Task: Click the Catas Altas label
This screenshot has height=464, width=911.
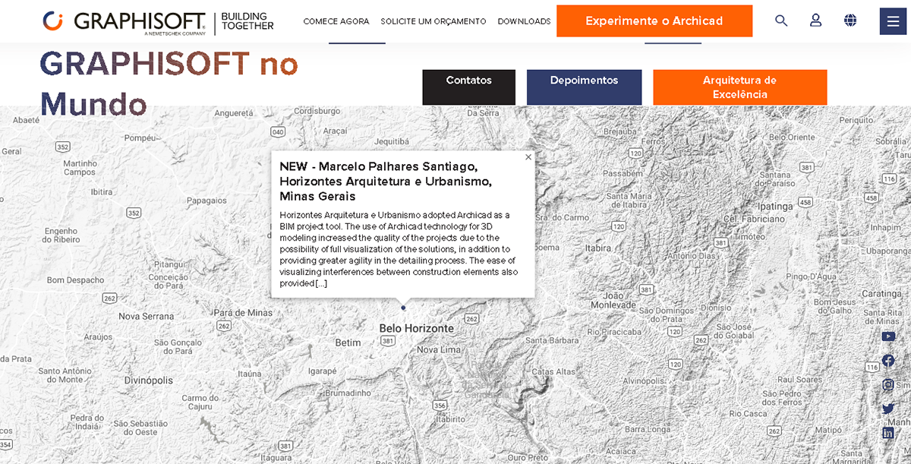Action: 553,372
